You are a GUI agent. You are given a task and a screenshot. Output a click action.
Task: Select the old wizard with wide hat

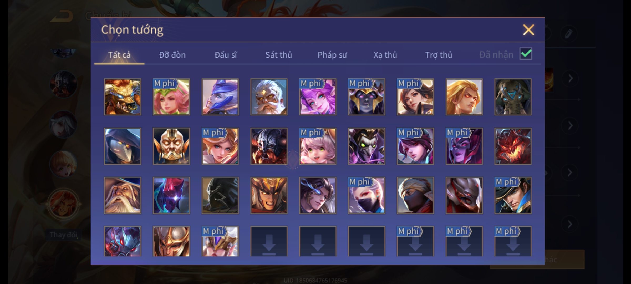(123, 195)
